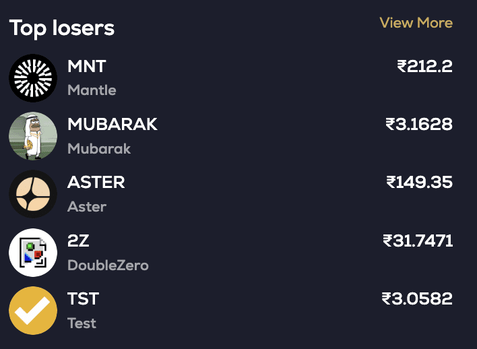Click the TST checkmark coin icon
This screenshot has width=477, height=349.
[x=33, y=310]
